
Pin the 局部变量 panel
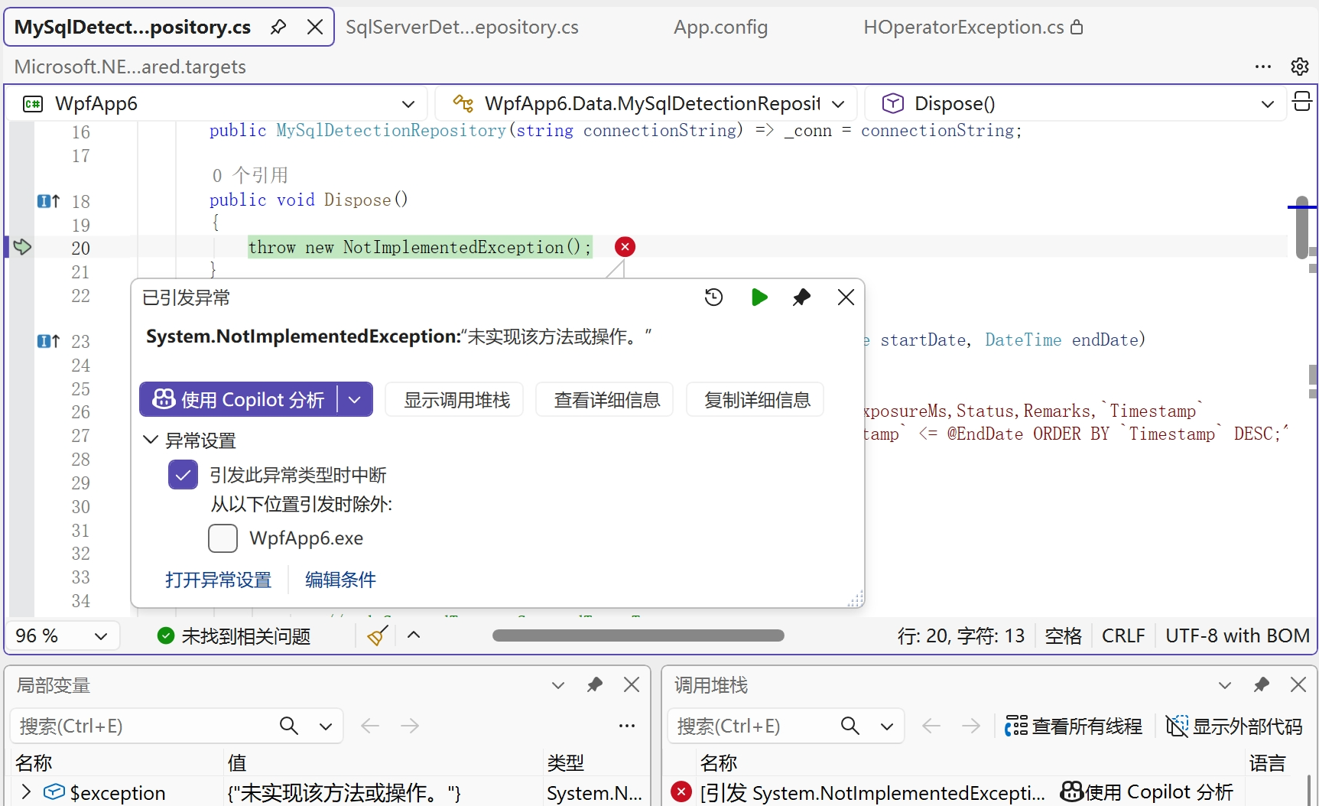click(x=595, y=685)
